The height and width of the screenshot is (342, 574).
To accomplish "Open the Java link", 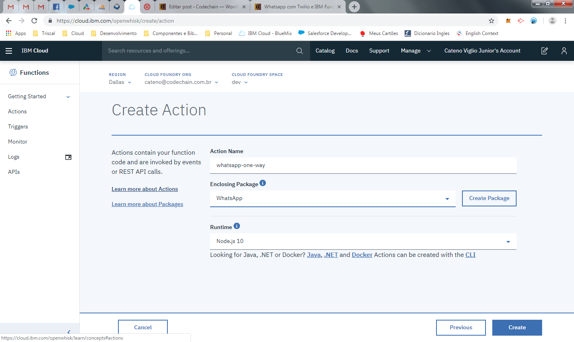I will pyautogui.click(x=314, y=255).
